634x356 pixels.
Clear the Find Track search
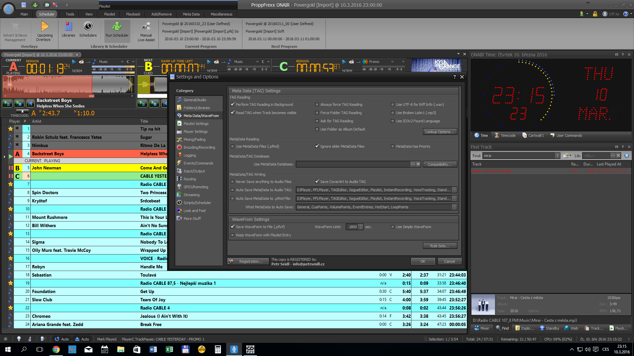627,156
